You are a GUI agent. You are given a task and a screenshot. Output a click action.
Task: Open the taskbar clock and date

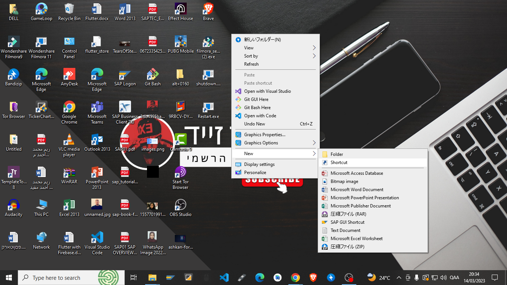474,278
